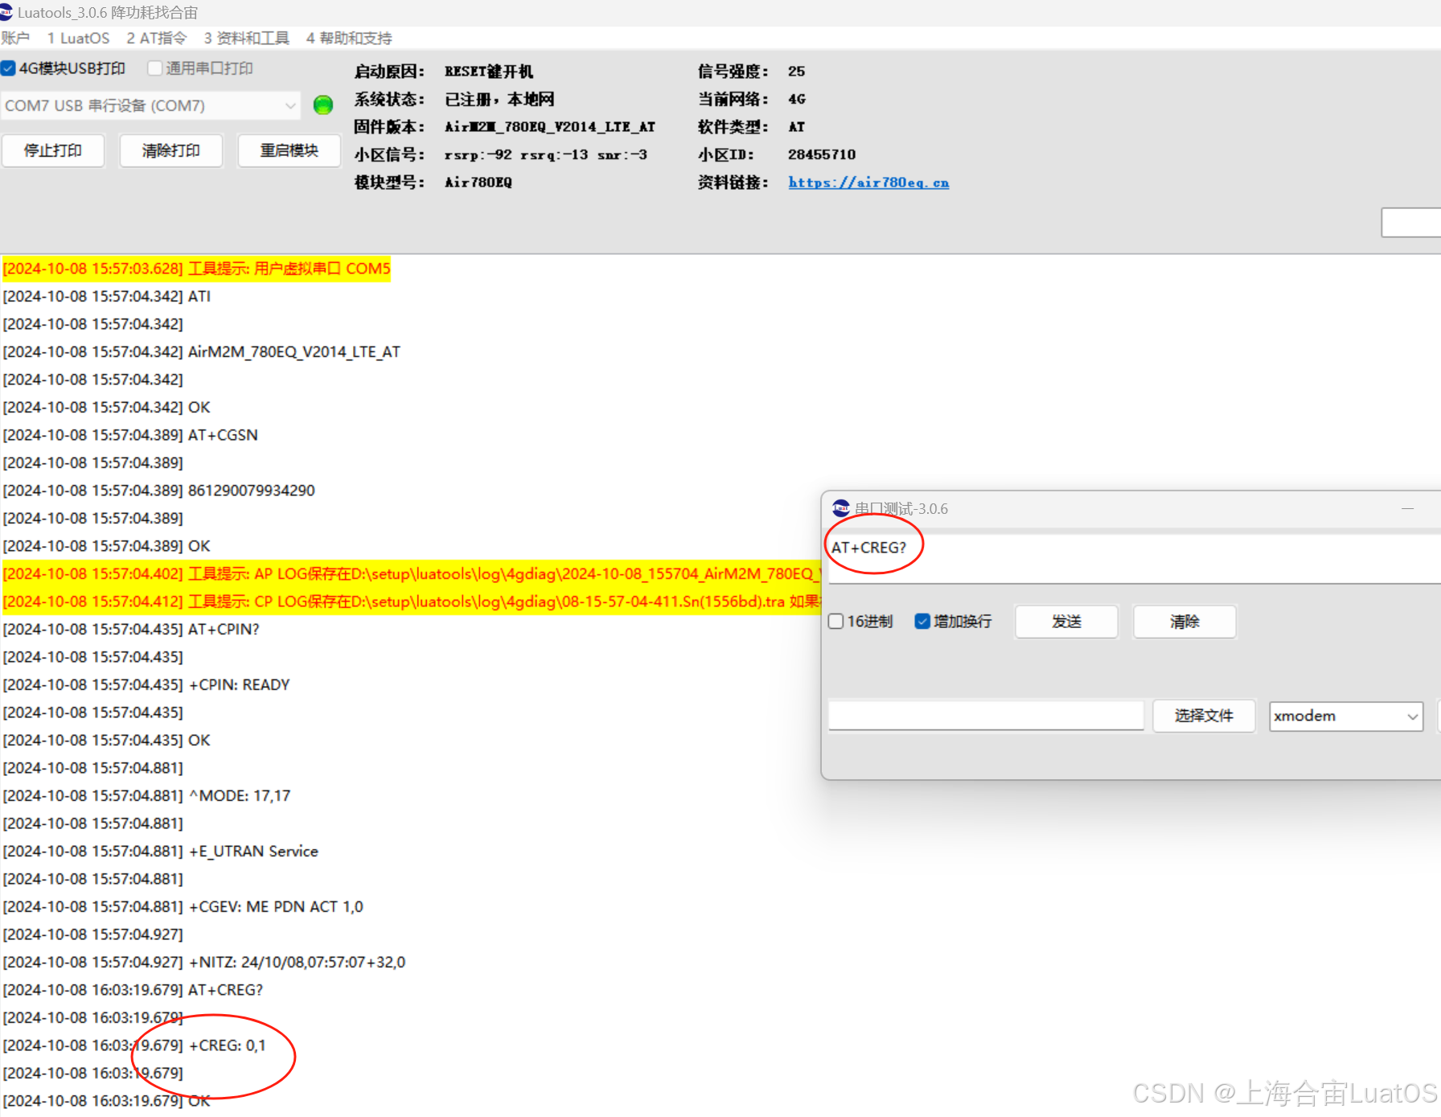Click the 停止打印 button

(x=53, y=150)
